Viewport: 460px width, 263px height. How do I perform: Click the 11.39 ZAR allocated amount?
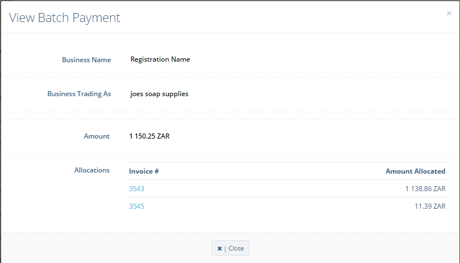[x=430, y=206]
